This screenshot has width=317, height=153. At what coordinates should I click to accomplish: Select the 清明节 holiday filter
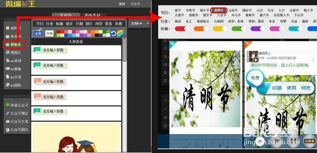click(219, 10)
